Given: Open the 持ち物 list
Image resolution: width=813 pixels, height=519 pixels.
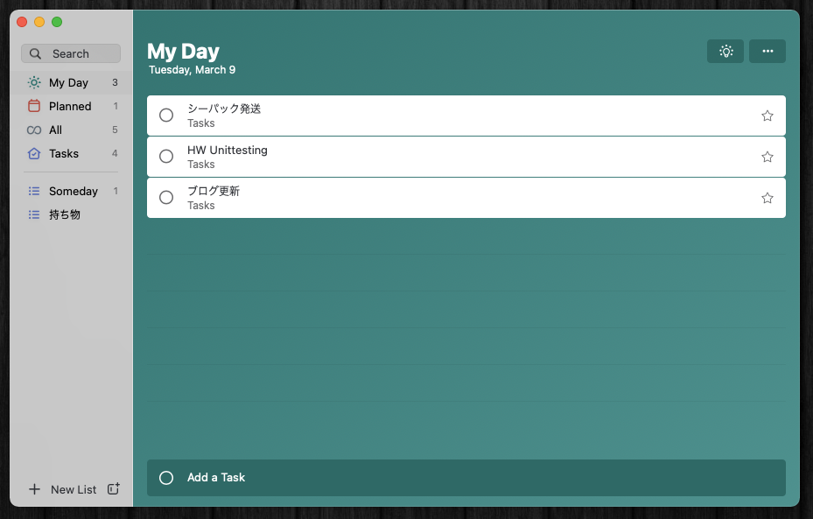Looking at the screenshot, I should pos(65,214).
